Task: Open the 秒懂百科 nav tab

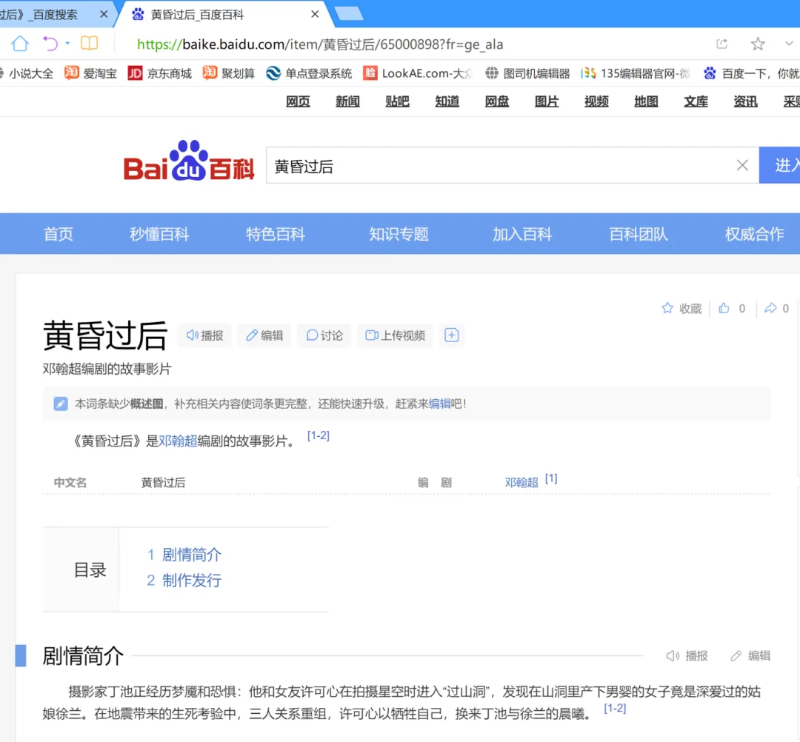Action: [x=159, y=234]
